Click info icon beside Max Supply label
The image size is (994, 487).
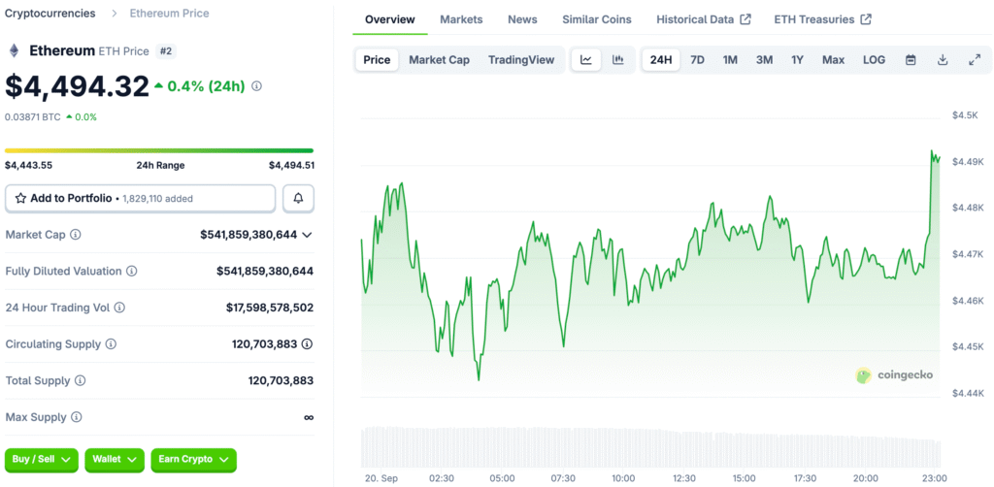point(76,417)
